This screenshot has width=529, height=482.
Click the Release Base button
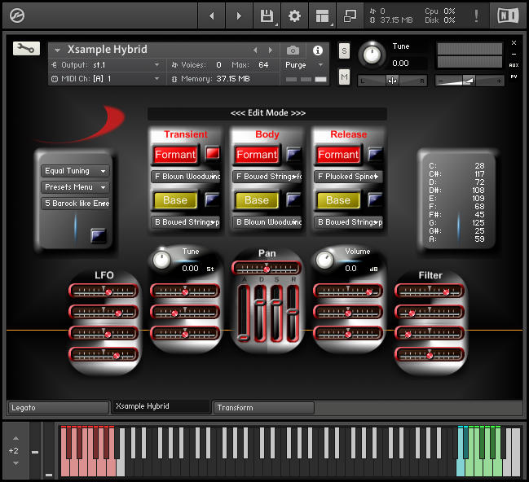click(338, 200)
